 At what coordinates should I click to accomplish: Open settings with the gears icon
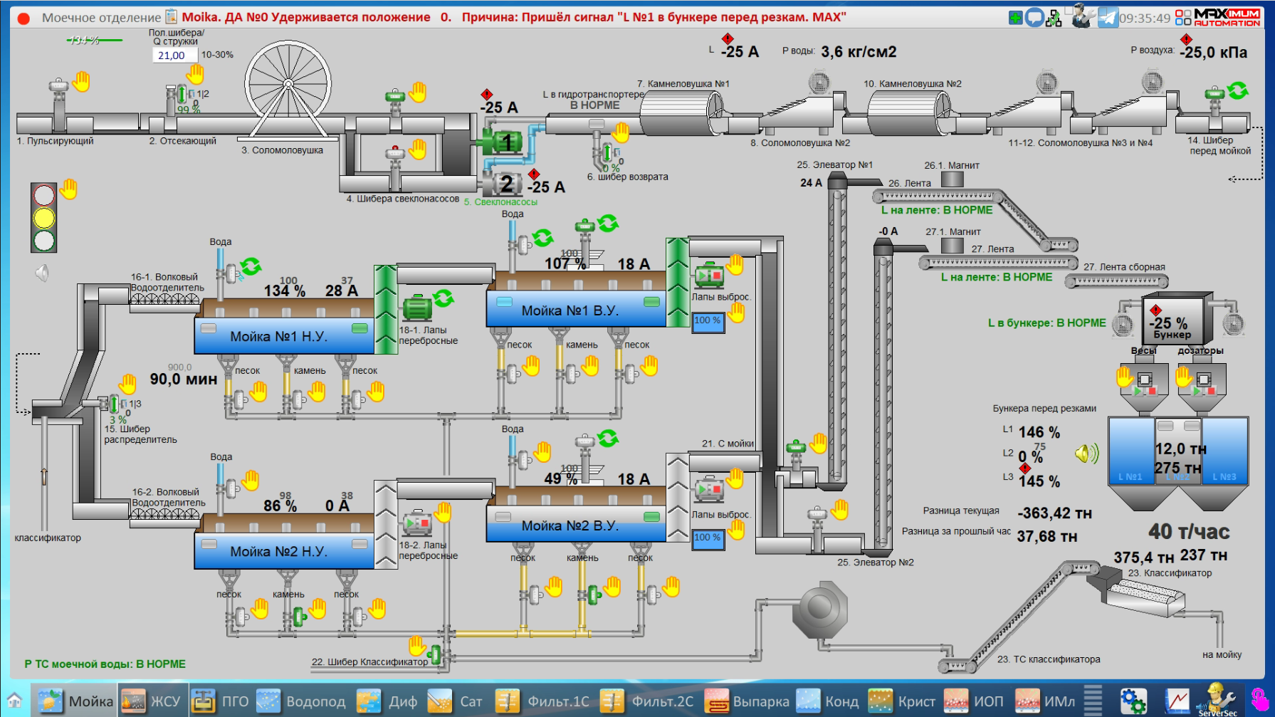[1133, 701]
